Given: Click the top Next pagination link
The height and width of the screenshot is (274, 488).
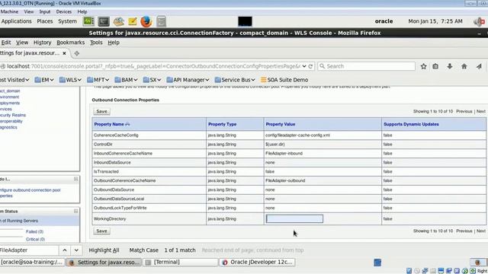Looking at the screenshot, I should (x=481, y=111).
